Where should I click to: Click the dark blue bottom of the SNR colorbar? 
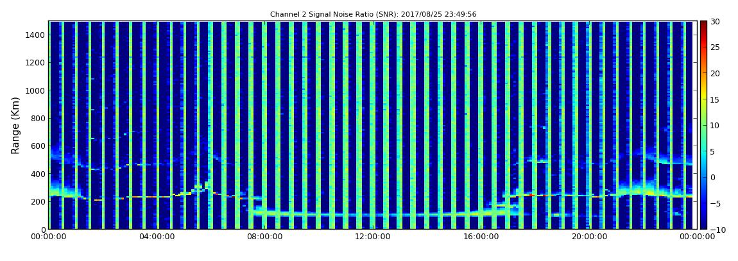point(703,225)
